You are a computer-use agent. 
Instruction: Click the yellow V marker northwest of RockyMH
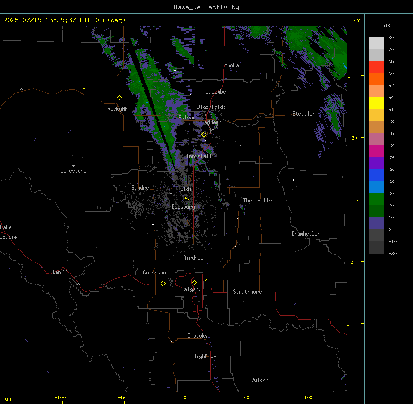pyautogui.click(x=84, y=88)
